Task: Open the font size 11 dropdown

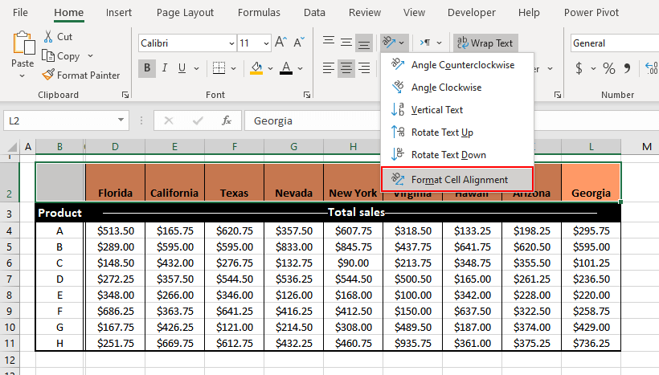Action: (x=266, y=43)
